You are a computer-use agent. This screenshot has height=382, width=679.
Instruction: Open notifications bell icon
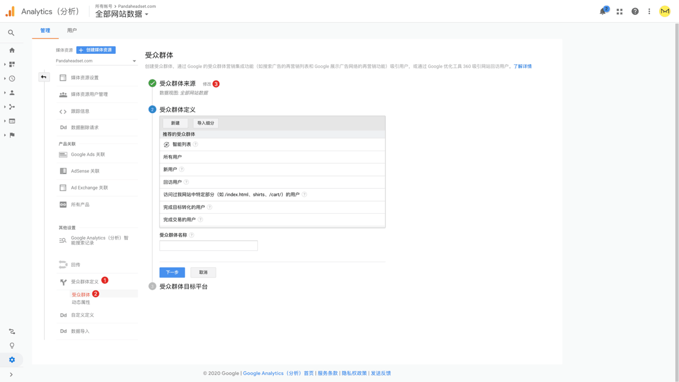603,11
